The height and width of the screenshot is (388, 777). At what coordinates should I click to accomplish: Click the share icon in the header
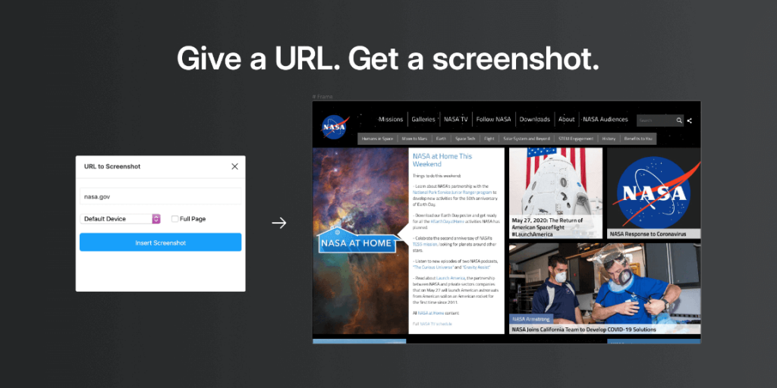click(x=689, y=120)
